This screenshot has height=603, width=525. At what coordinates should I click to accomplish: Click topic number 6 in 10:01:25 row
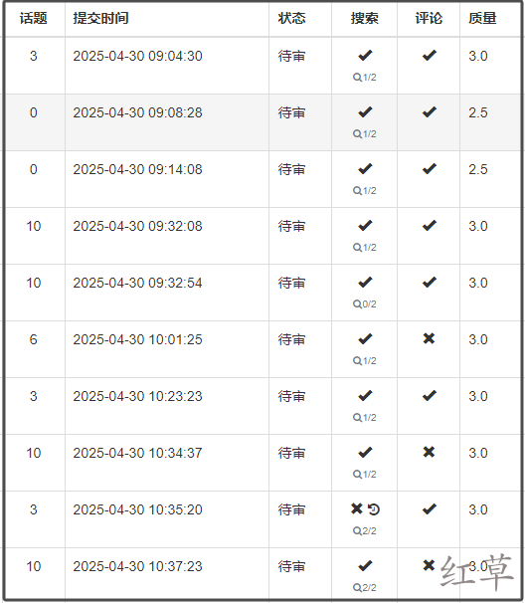coord(34,339)
